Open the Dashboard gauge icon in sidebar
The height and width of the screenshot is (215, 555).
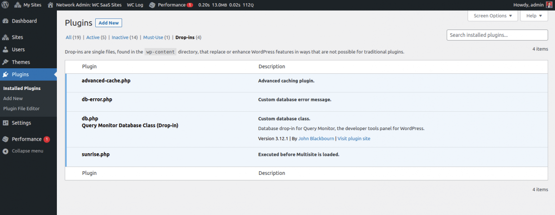pyautogui.click(x=6, y=21)
